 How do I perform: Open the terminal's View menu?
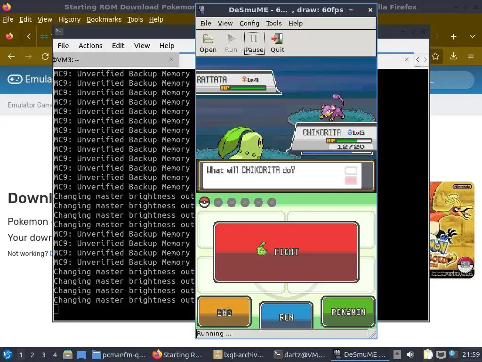click(x=142, y=46)
